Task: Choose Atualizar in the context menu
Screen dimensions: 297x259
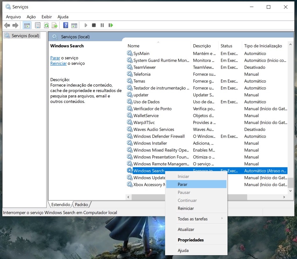Action: pyautogui.click(x=196, y=229)
